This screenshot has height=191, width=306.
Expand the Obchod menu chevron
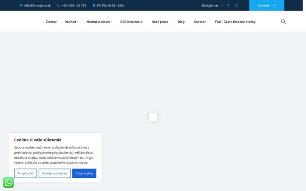78,22
